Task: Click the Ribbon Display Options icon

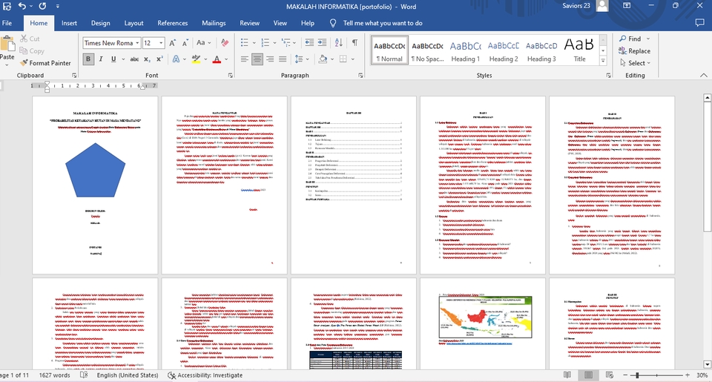Action: pyautogui.click(x=627, y=6)
